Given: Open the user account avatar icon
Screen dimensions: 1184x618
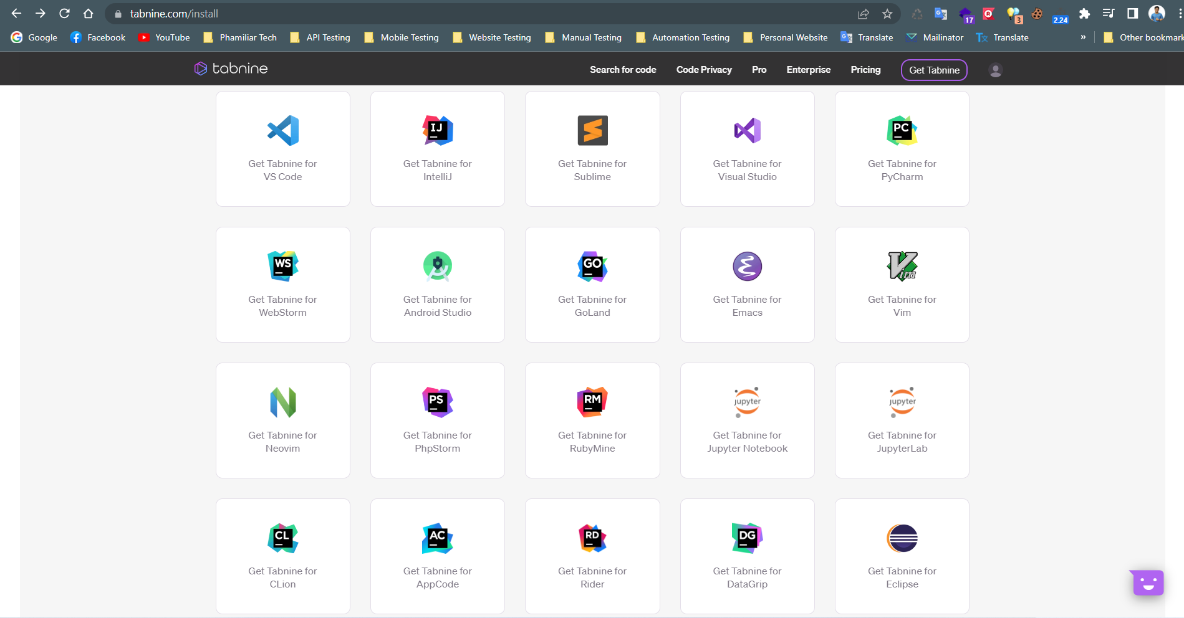Looking at the screenshot, I should (996, 70).
